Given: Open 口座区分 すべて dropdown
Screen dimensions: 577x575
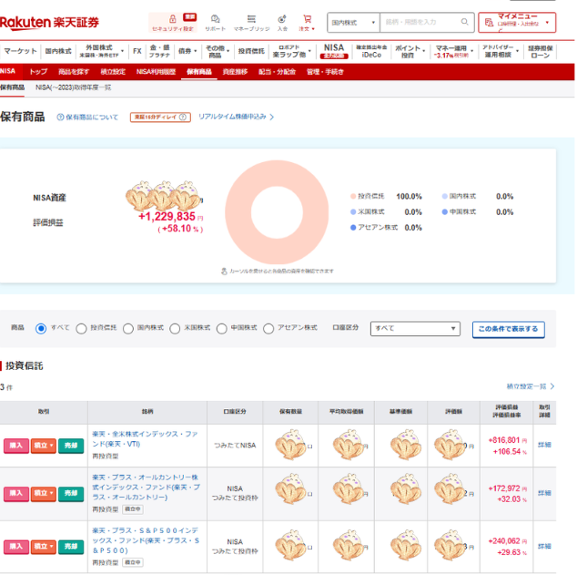Looking at the screenshot, I should click(415, 329).
